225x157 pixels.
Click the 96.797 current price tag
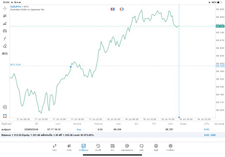(220, 26)
